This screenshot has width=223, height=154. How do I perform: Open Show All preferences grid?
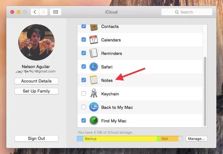[x=56, y=12]
